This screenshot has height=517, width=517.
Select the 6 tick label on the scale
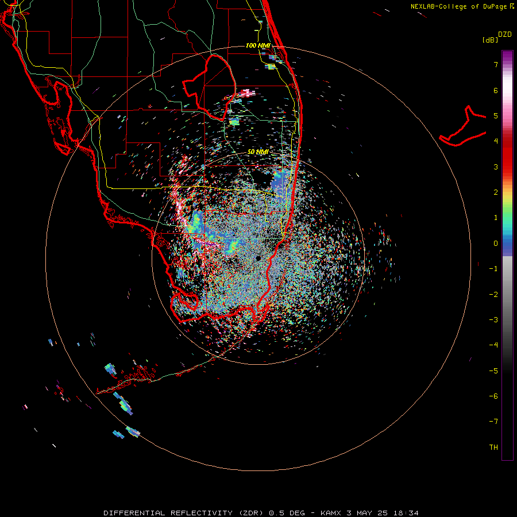click(496, 90)
